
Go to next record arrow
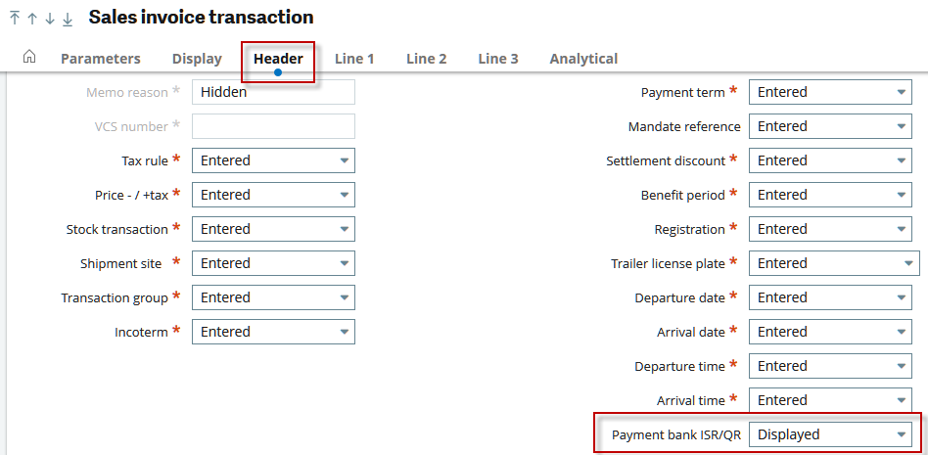(50, 19)
